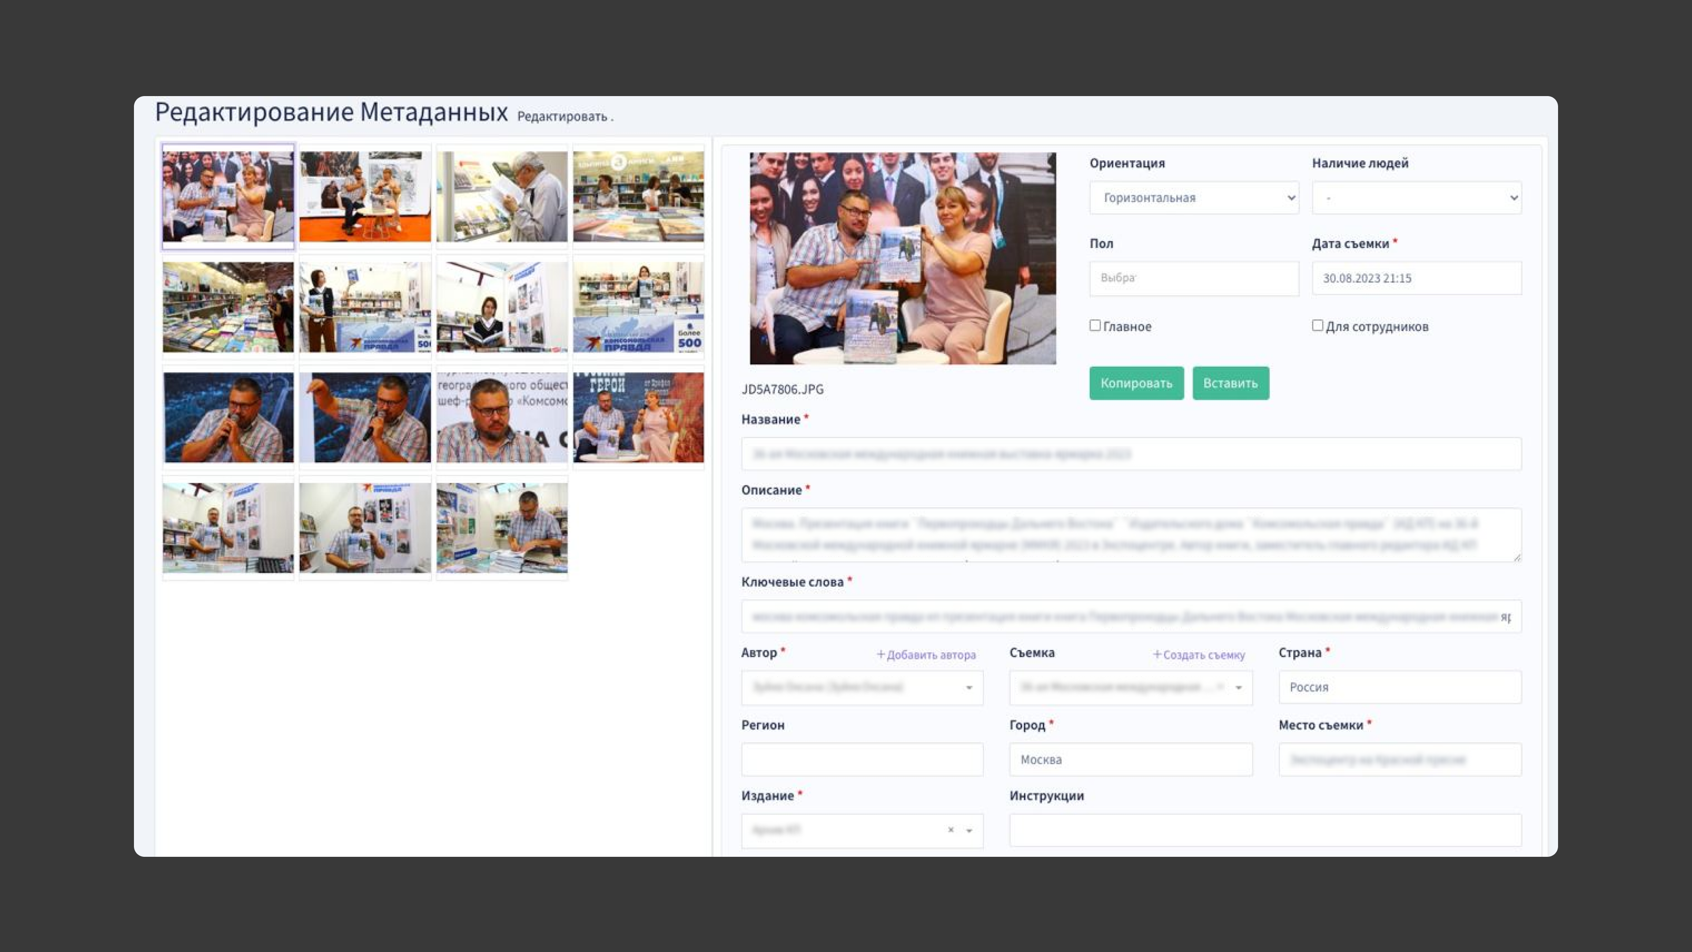
Task: Clear the Съемка selection x icon
Action: click(x=1220, y=687)
